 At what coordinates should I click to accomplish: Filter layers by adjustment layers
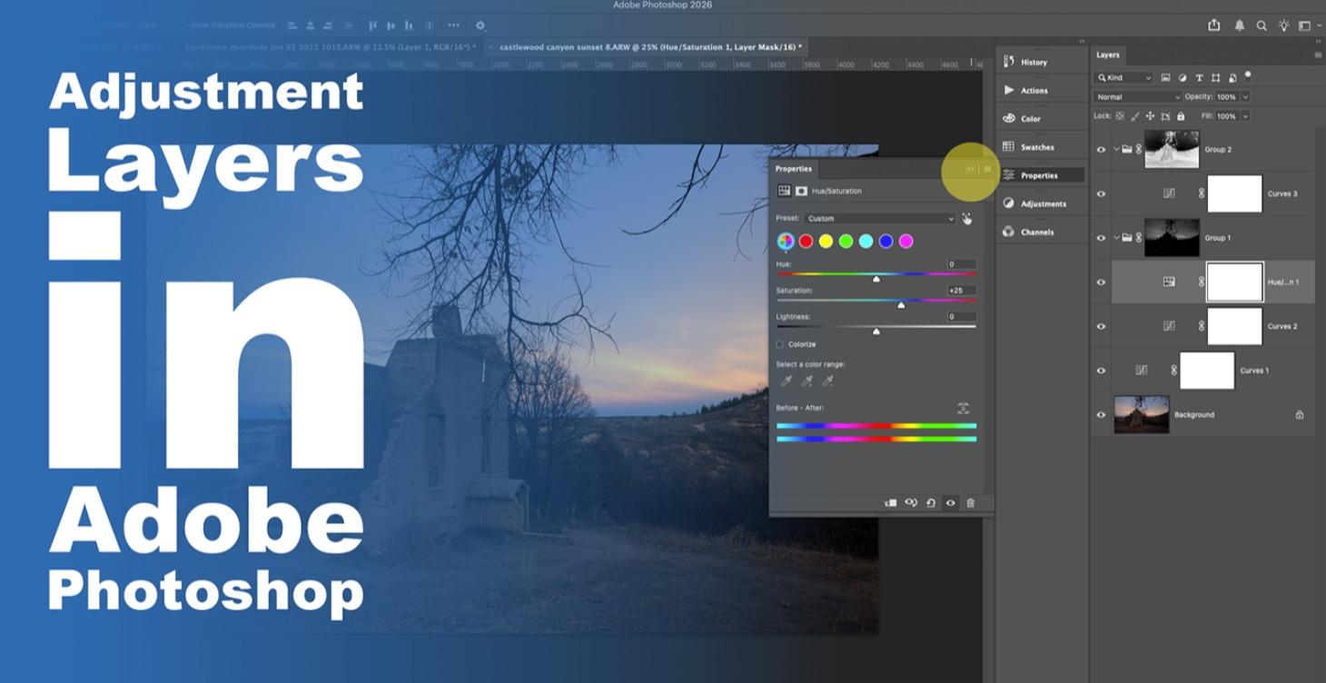click(x=1183, y=78)
